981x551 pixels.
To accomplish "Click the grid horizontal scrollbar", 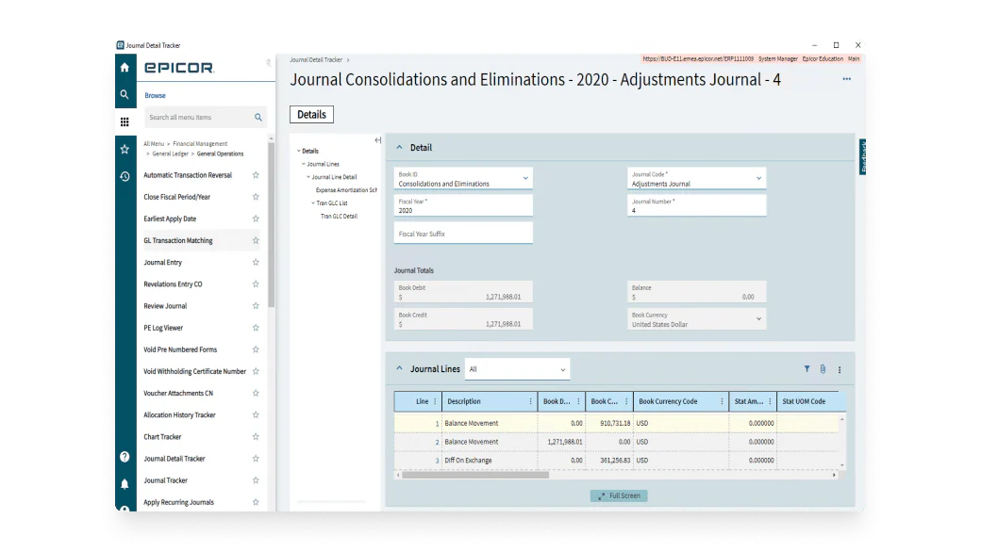I will click(475, 475).
